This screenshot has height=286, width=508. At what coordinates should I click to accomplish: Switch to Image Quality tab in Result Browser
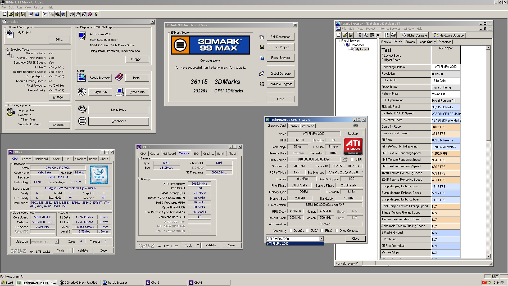point(427,42)
